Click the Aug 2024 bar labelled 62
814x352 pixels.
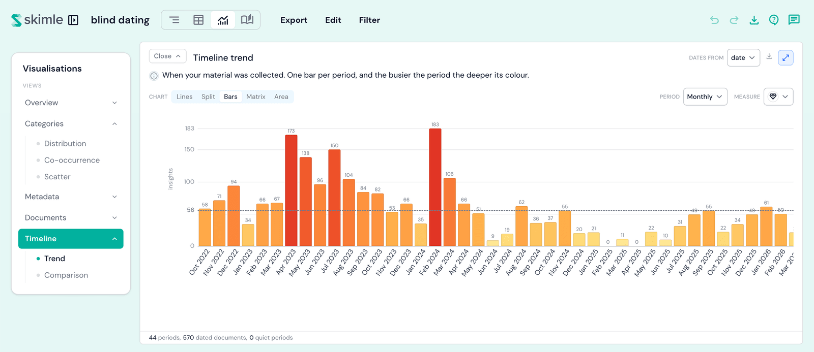(521, 226)
